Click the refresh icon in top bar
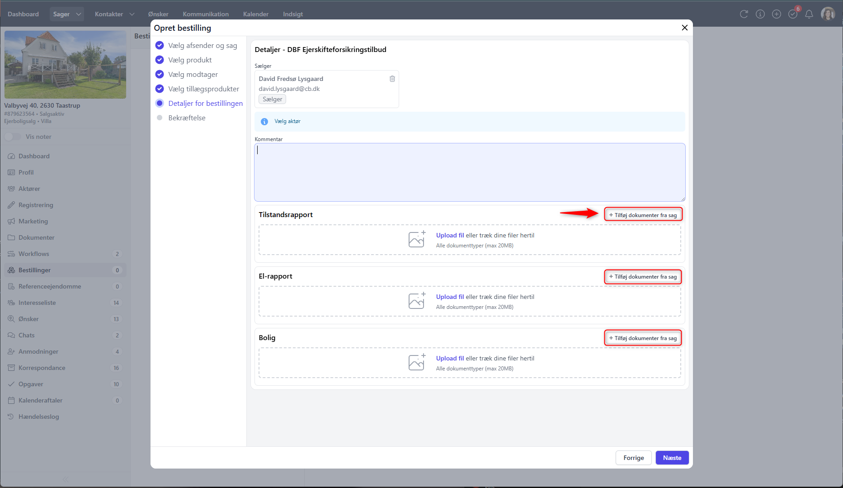843x488 pixels. point(744,14)
